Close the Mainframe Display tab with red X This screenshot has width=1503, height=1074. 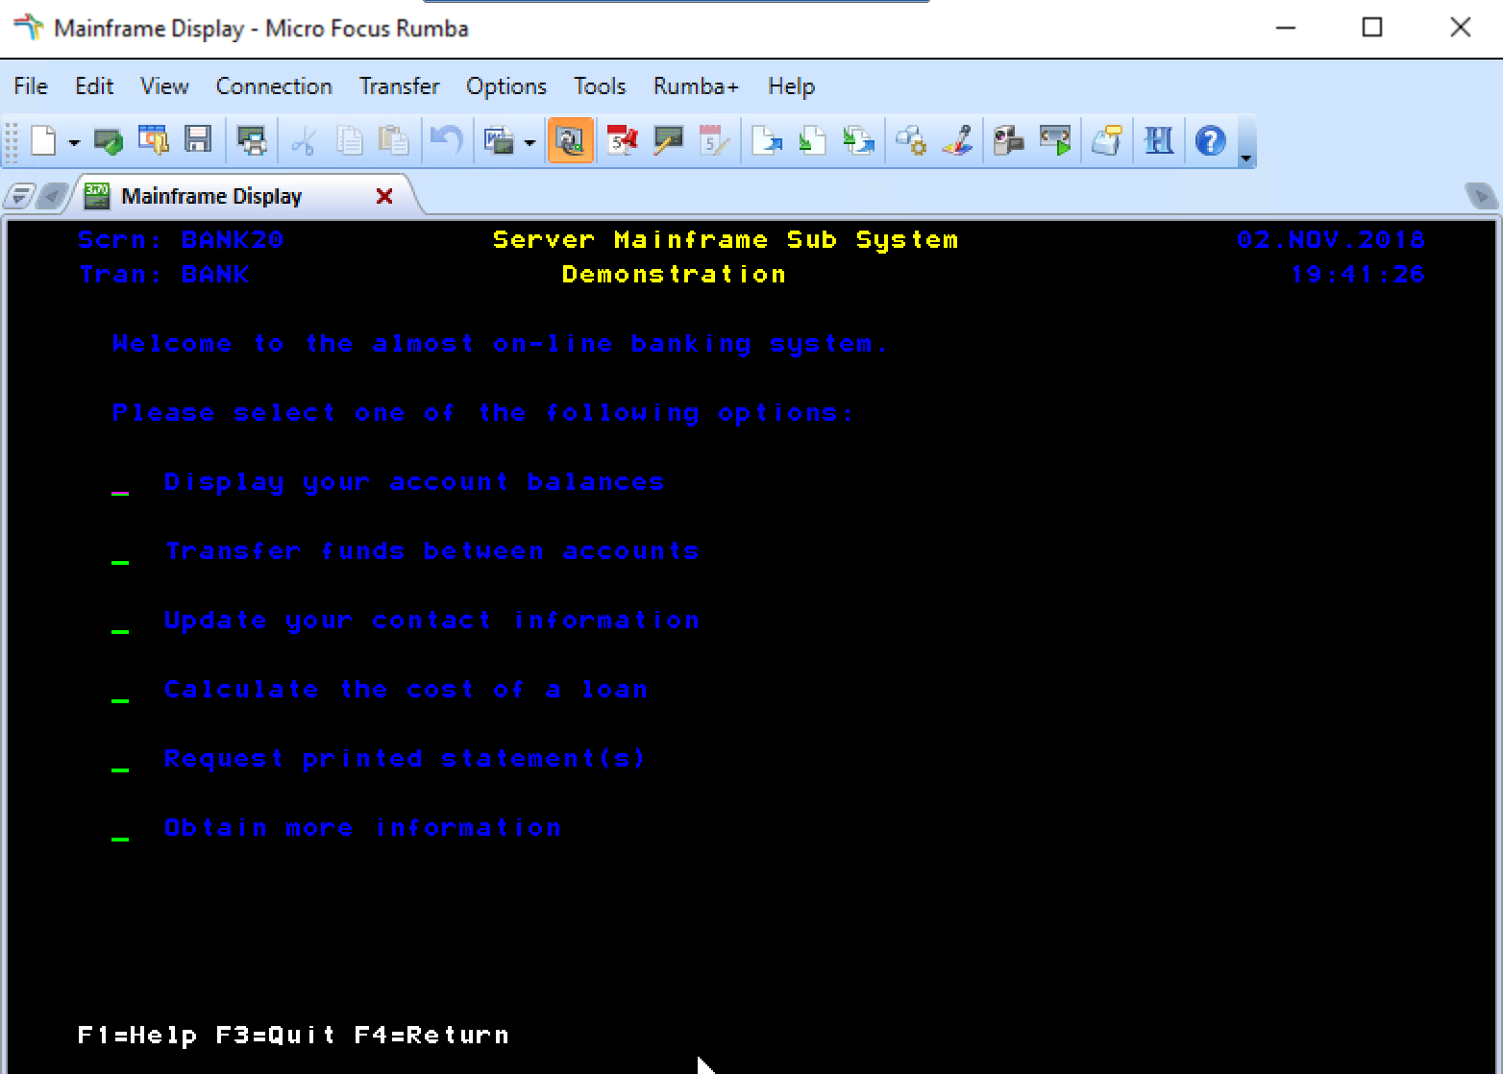click(x=384, y=196)
